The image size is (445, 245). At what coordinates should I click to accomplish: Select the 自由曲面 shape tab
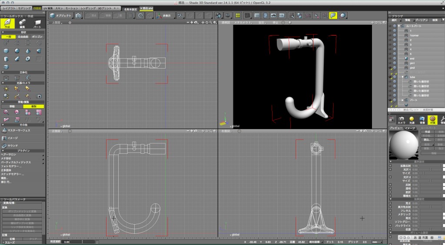pyautogui.click(x=23, y=36)
